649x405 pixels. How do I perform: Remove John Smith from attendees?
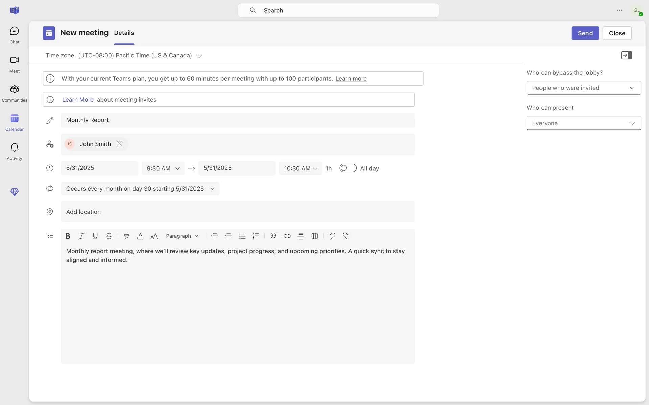coord(120,144)
